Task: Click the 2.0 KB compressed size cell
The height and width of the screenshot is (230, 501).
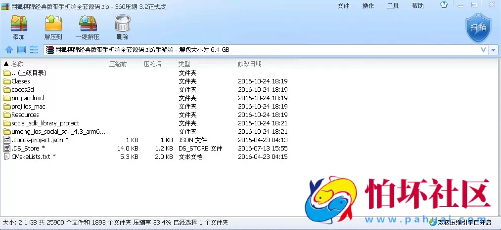Action: click(164, 156)
